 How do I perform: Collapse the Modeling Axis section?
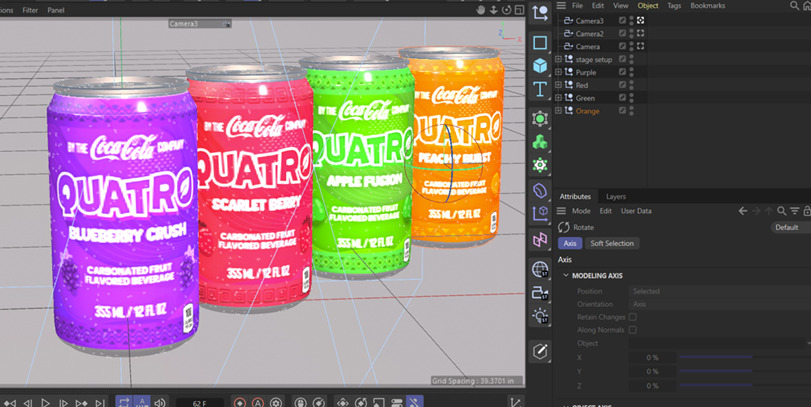tap(566, 276)
